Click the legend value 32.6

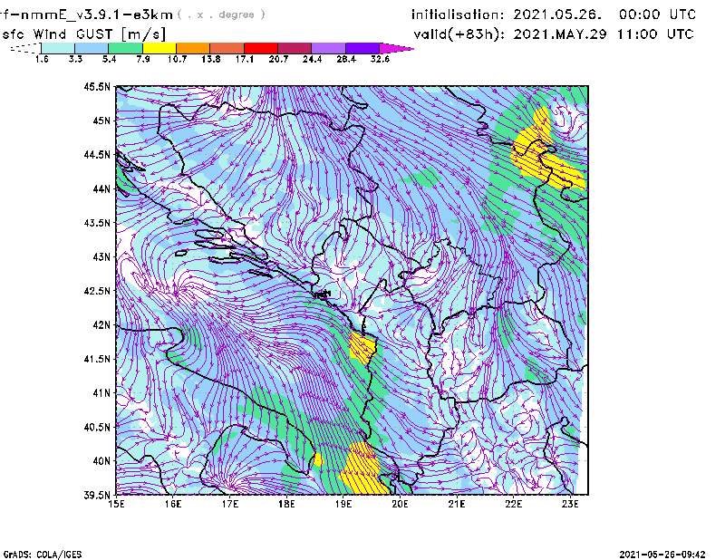coord(380,59)
